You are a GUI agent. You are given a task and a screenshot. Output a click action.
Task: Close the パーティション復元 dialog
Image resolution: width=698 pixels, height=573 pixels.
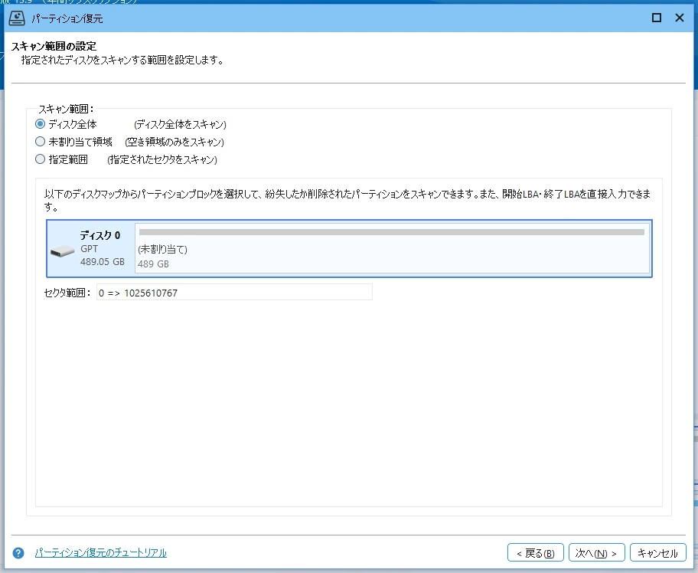click(680, 18)
